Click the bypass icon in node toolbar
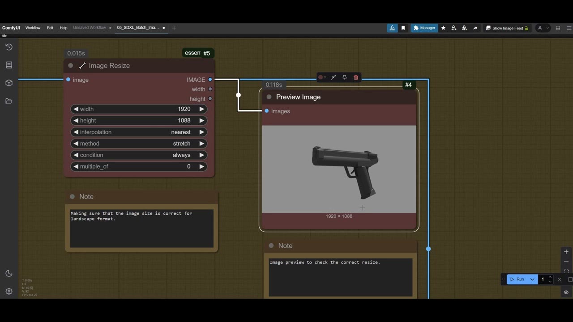Screen dimensions: 573x322 334,77
